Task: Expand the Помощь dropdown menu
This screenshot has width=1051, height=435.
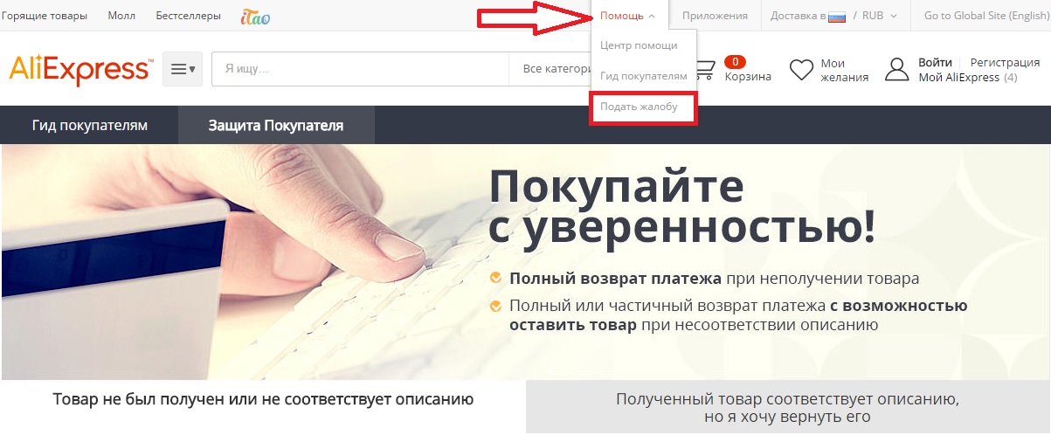Action: [x=627, y=16]
